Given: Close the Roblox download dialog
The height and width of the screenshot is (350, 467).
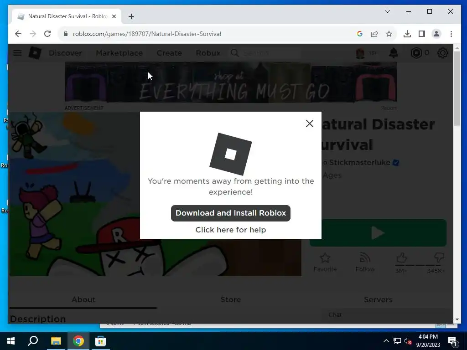Looking at the screenshot, I should pyautogui.click(x=310, y=124).
